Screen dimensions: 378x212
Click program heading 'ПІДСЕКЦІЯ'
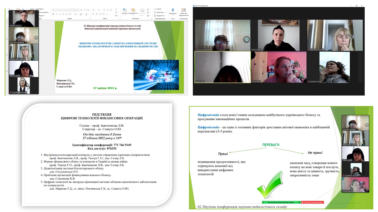(101, 114)
